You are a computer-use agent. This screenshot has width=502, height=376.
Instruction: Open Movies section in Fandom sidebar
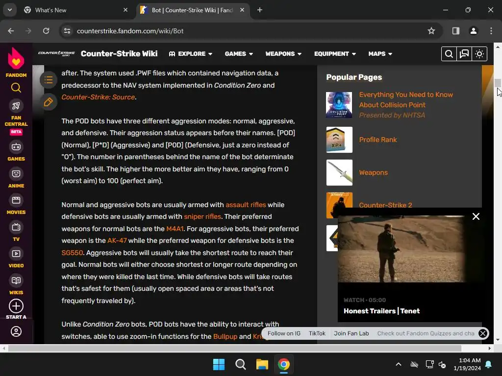16,205
